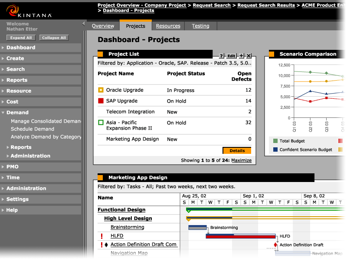Expand the Dashboard sidebar section

click(x=3, y=48)
